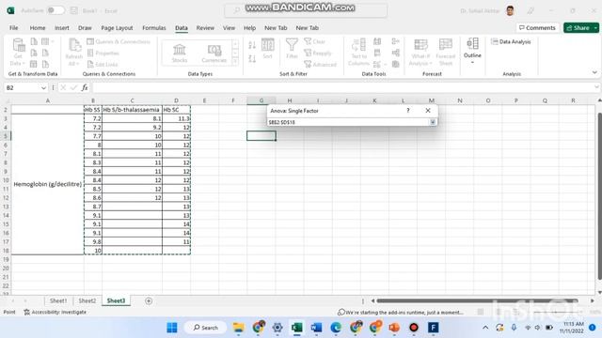602x338 pixels.
Task: Toggle the Filter funnel icon
Action: (292, 49)
